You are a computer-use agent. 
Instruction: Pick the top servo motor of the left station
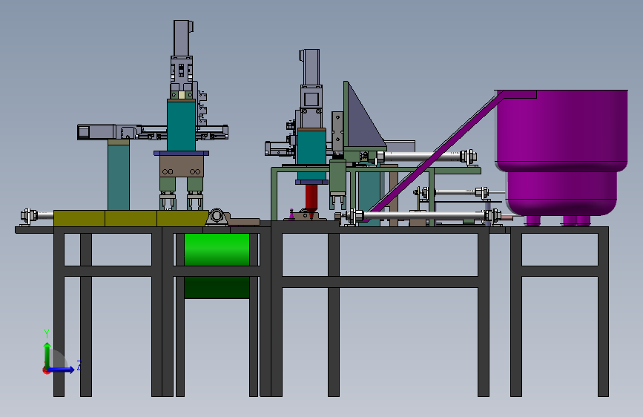pos(182,38)
